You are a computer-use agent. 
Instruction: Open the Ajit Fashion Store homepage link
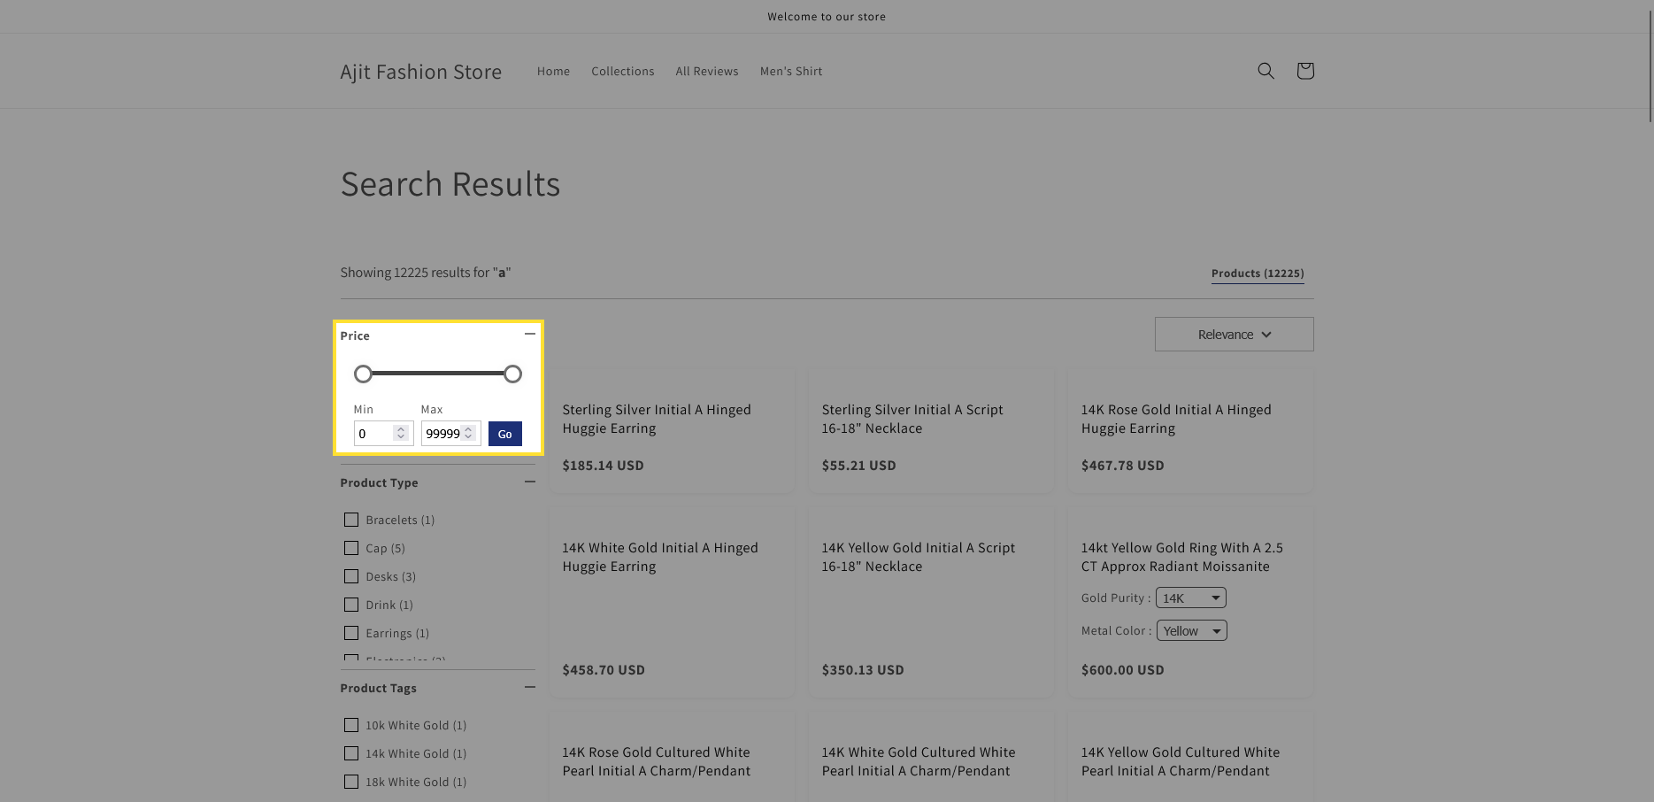click(420, 72)
